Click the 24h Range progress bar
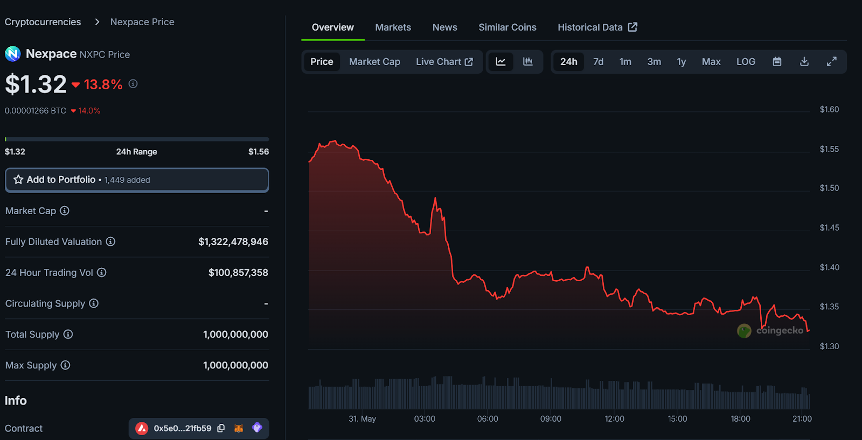Viewport: 862px width, 440px height. 137,139
